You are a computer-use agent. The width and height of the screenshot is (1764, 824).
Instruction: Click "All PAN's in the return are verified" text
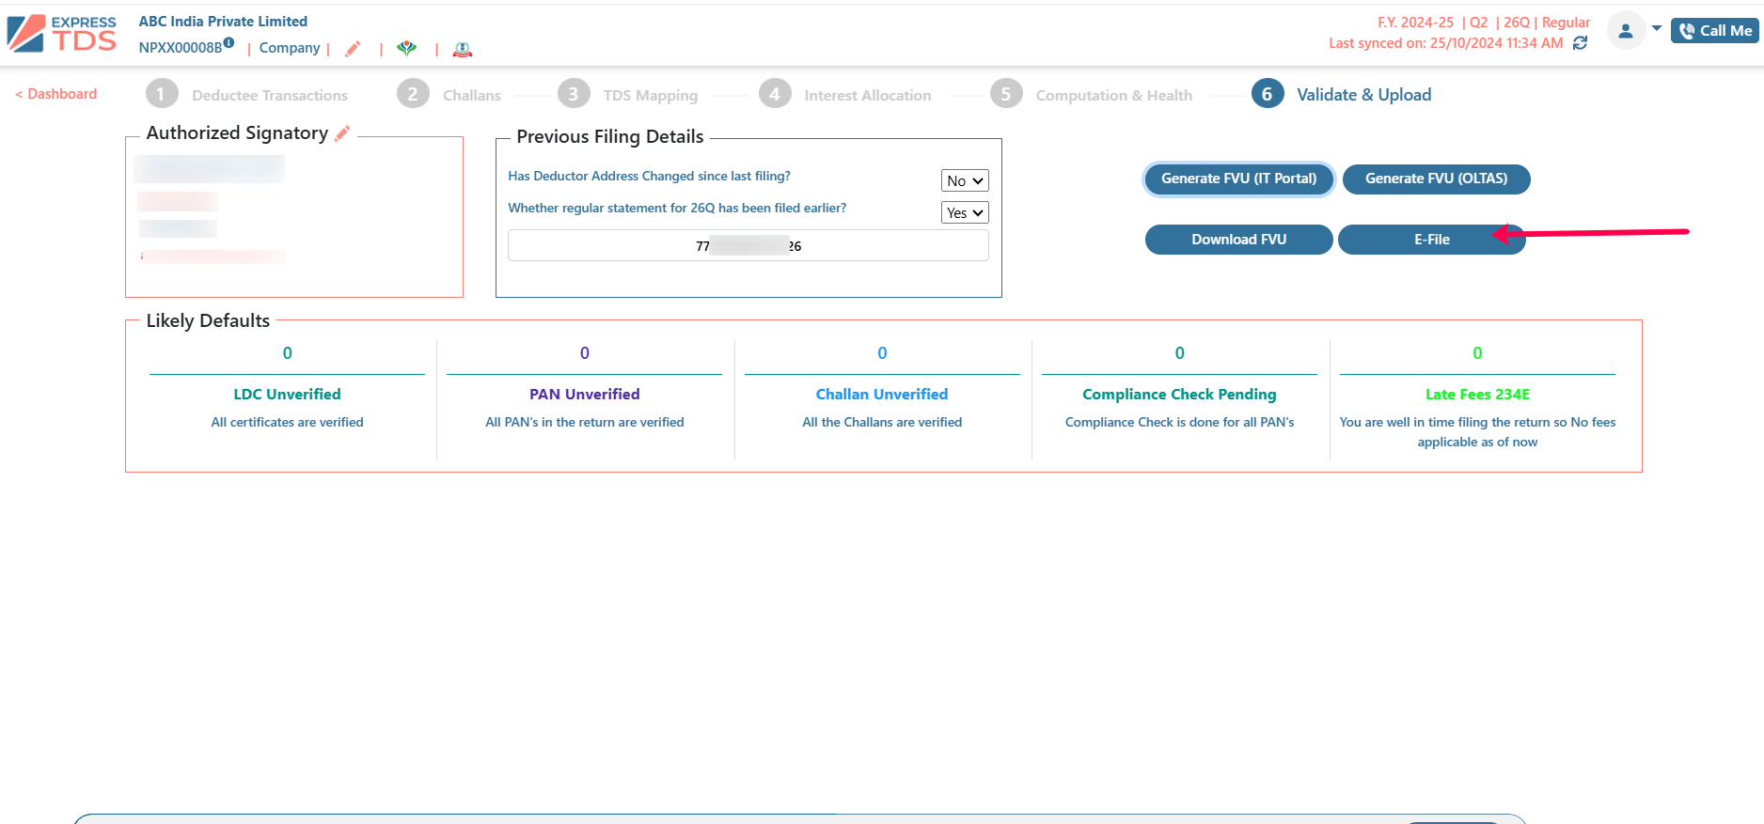pyautogui.click(x=585, y=423)
